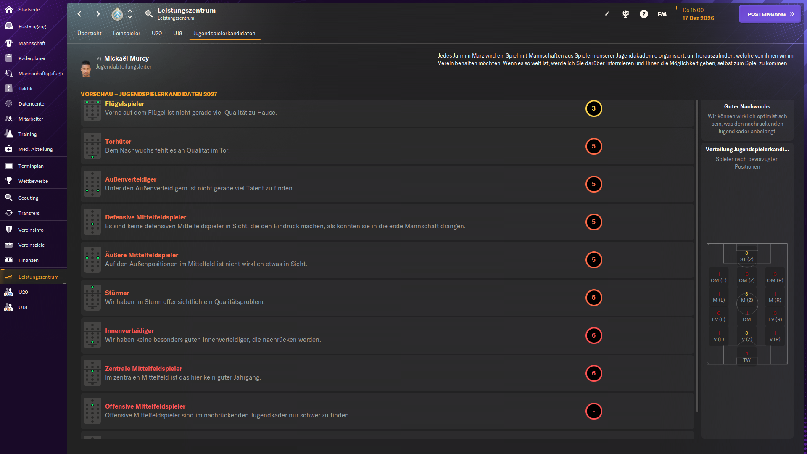
Task: Open the club badge menu
Action: pyautogui.click(x=117, y=14)
